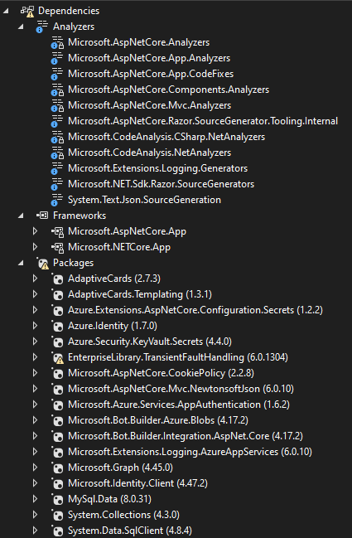
Task: Click icon beside Microsoft.AspNetCore.Analyzers
Action: coord(57,42)
